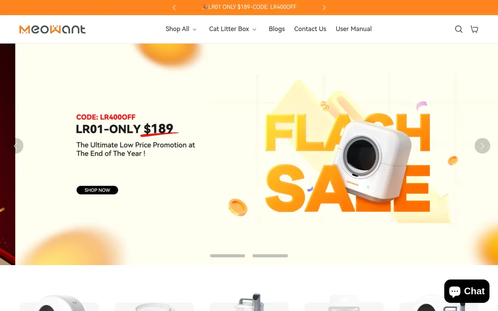Click the LR01 $189 promo code announcement
Image resolution: width=498 pixels, height=311 pixels.
click(249, 7)
